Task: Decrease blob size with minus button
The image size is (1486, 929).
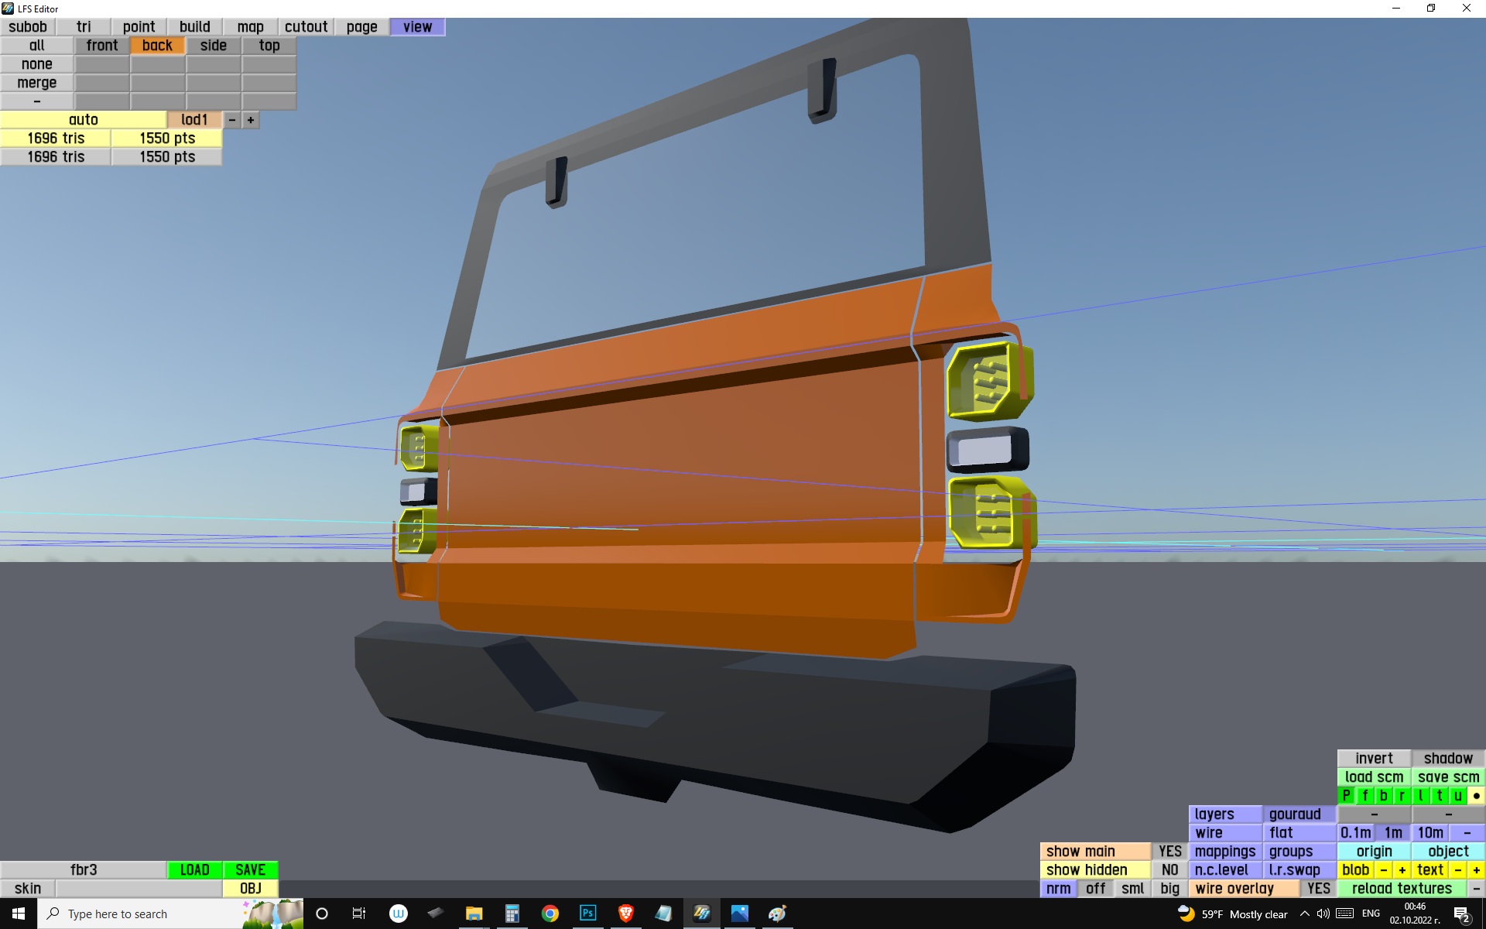Action: [1383, 870]
